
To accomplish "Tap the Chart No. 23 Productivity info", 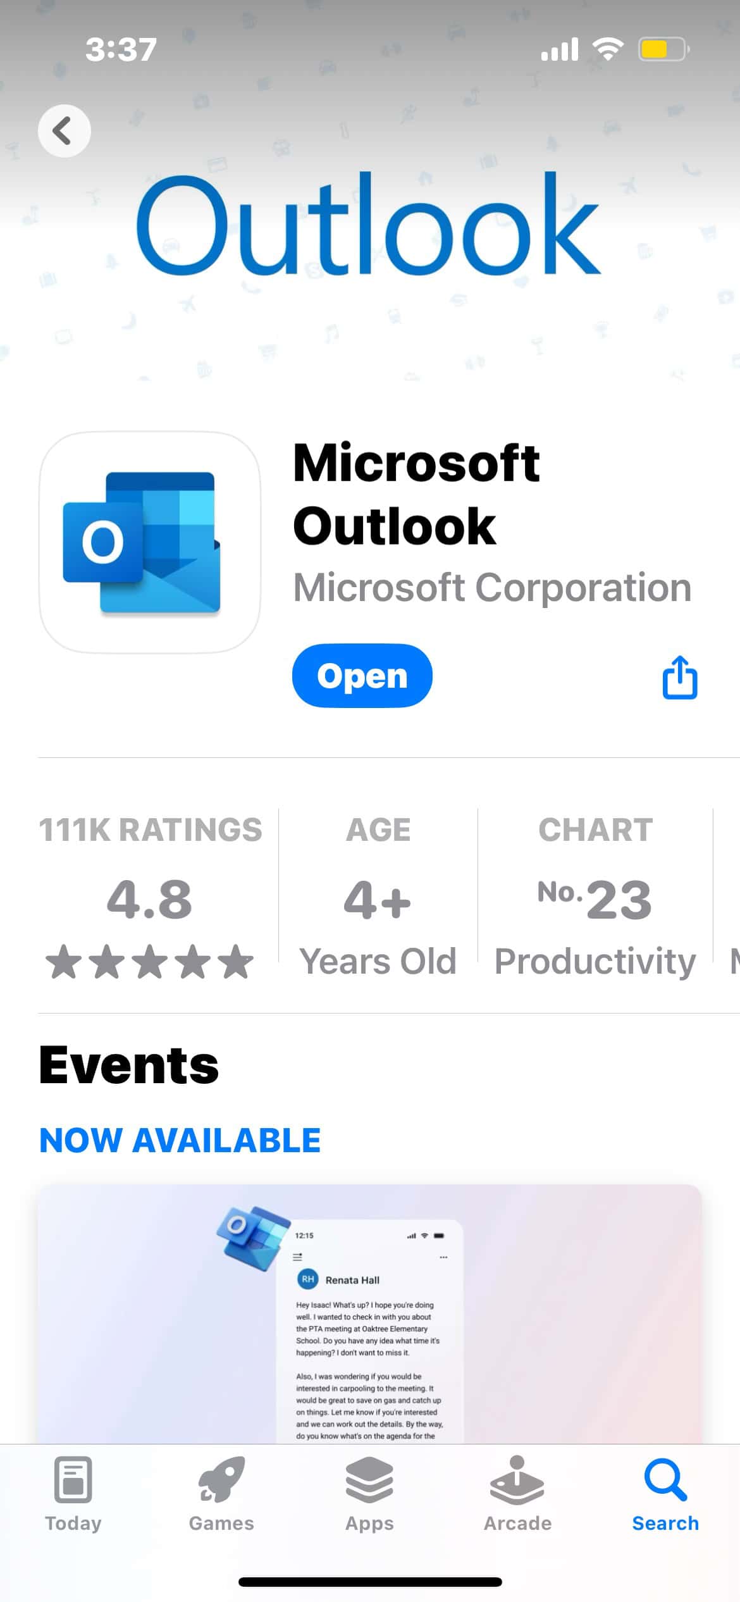I will [595, 898].
